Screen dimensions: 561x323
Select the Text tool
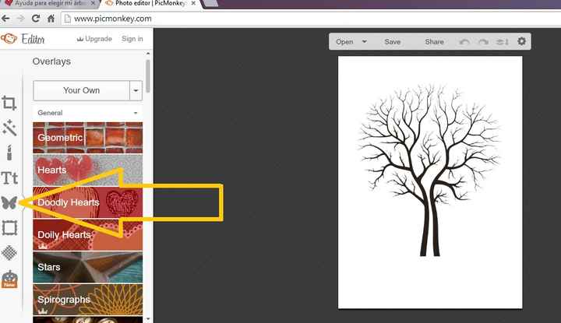[x=9, y=178]
